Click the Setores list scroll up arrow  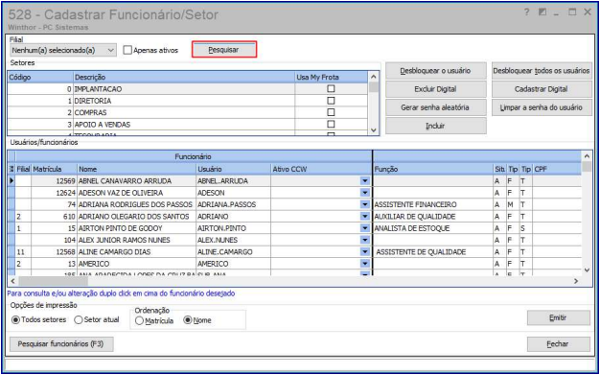tap(374, 77)
